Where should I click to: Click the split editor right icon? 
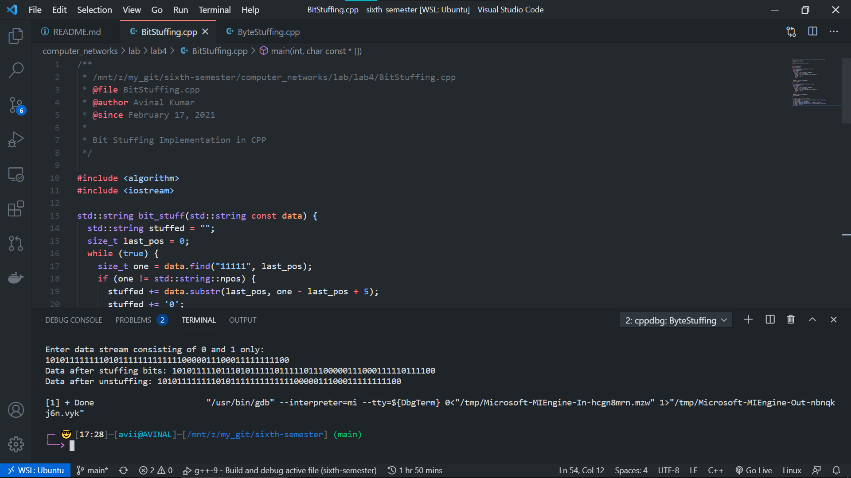[812, 31]
